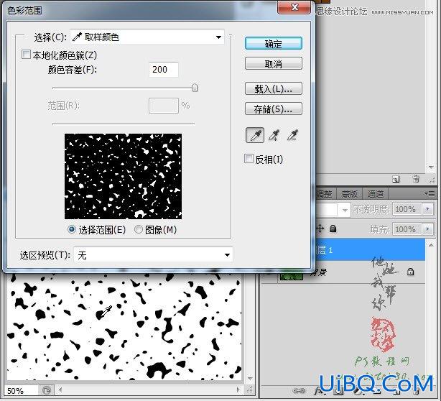
Task: Open the Selection Preview (选区预览) dropdown
Action: click(x=153, y=255)
